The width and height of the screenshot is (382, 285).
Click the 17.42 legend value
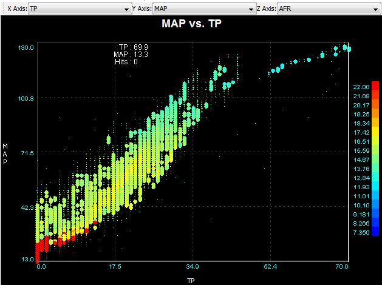(x=361, y=133)
